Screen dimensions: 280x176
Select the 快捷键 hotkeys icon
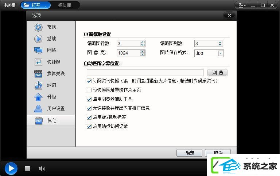[38, 62]
